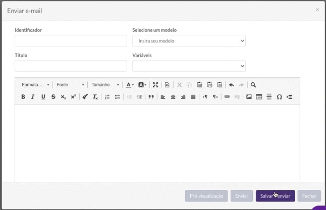Insert a block quote

click(151, 97)
